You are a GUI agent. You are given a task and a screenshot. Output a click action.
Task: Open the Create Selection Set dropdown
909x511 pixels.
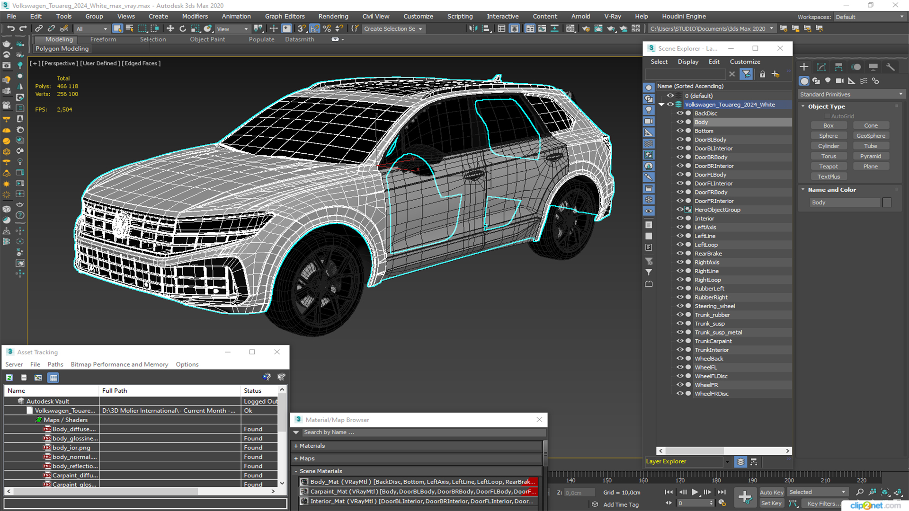[393, 29]
